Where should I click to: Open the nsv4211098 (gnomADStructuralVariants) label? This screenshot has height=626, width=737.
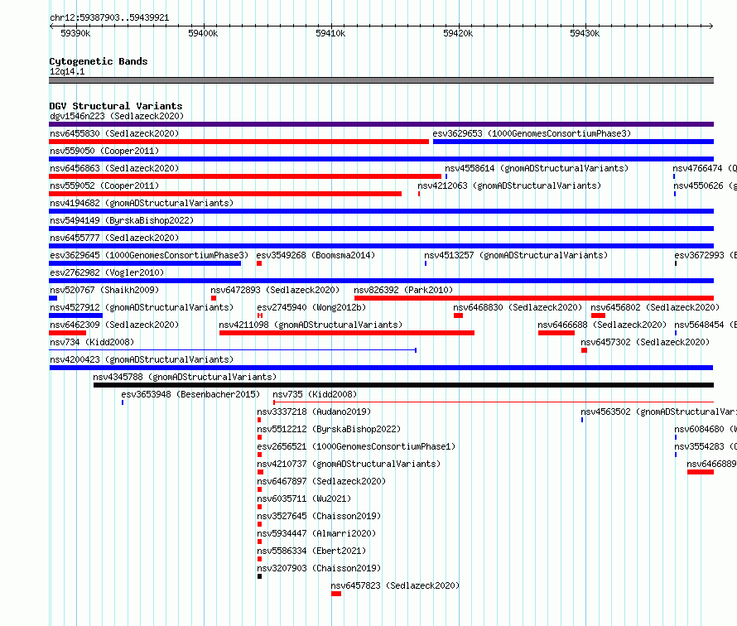tap(311, 325)
